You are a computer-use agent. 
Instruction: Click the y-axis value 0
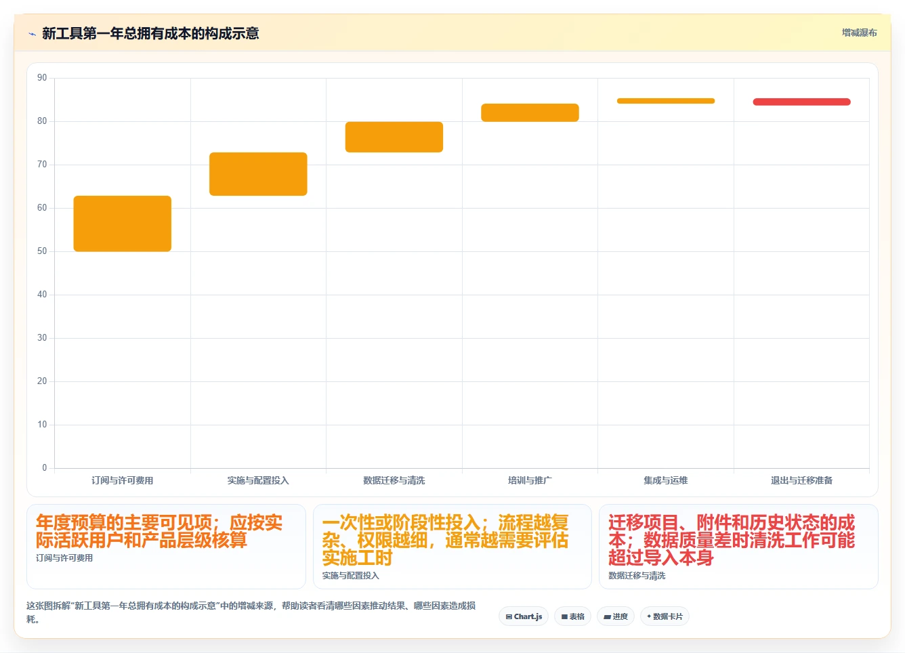pyautogui.click(x=45, y=468)
